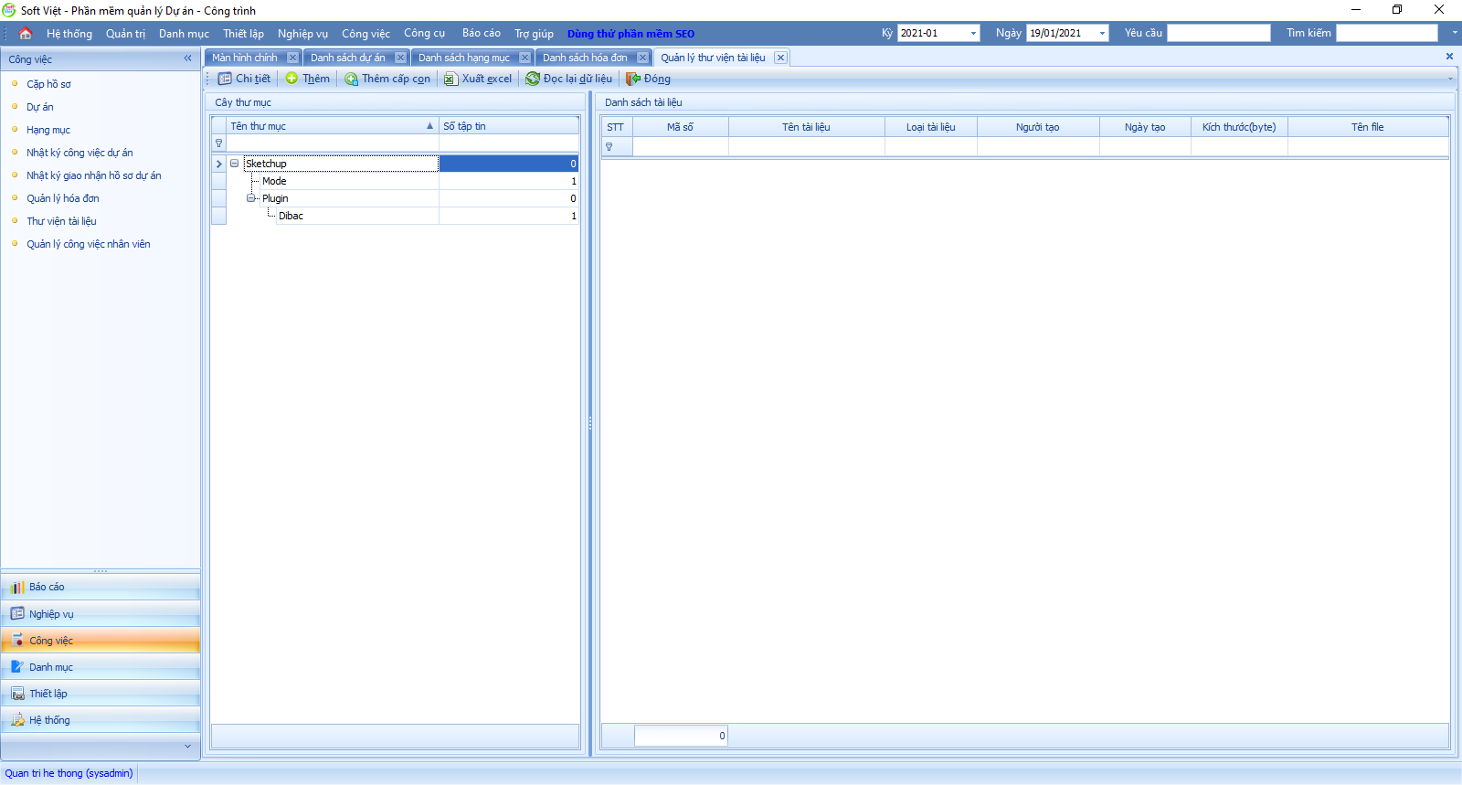Image resolution: width=1462 pixels, height=785 pixels.
Task: Close the Danh sách hạng mục tab
Action: coord(524,58)
